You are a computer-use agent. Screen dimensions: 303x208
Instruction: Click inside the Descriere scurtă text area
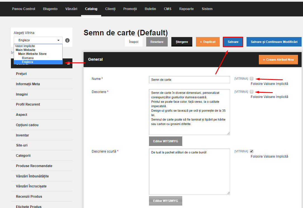point(190,172)
